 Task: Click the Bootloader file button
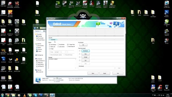pos(85,51)
